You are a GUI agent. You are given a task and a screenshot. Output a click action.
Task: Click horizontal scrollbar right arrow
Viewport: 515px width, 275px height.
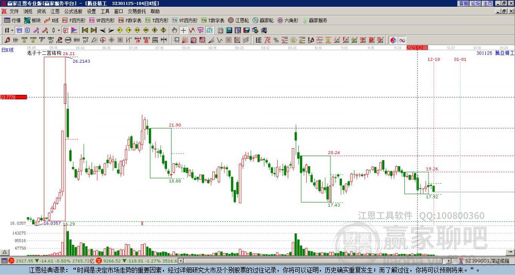pyautogui.click(x=449, y=261)
